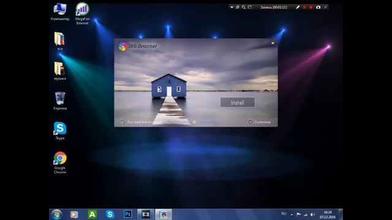This screenshot has width=392, height=220.
Task: Open the network signal tray icon
Action: pyautogui.click(x=306, y=215)
